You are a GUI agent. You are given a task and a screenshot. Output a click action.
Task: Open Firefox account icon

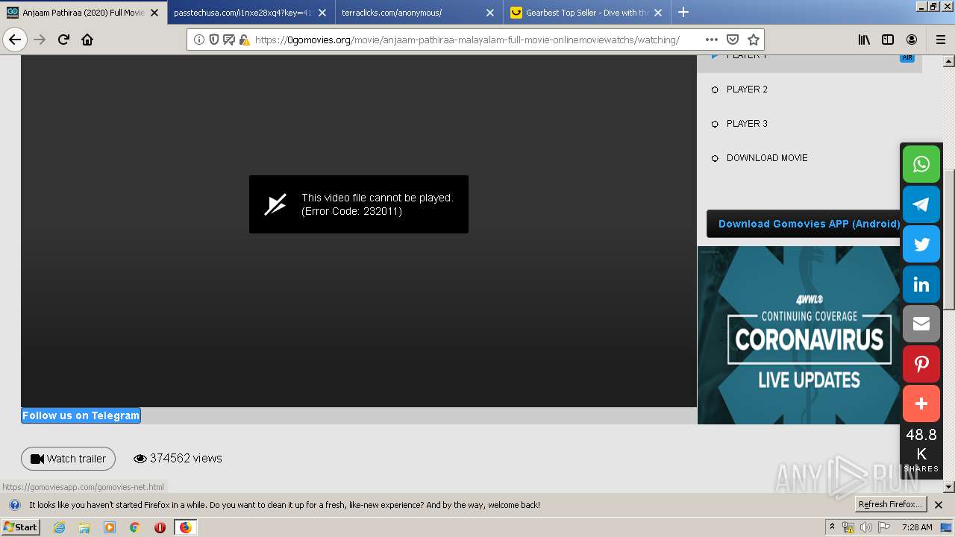point(912,40)
